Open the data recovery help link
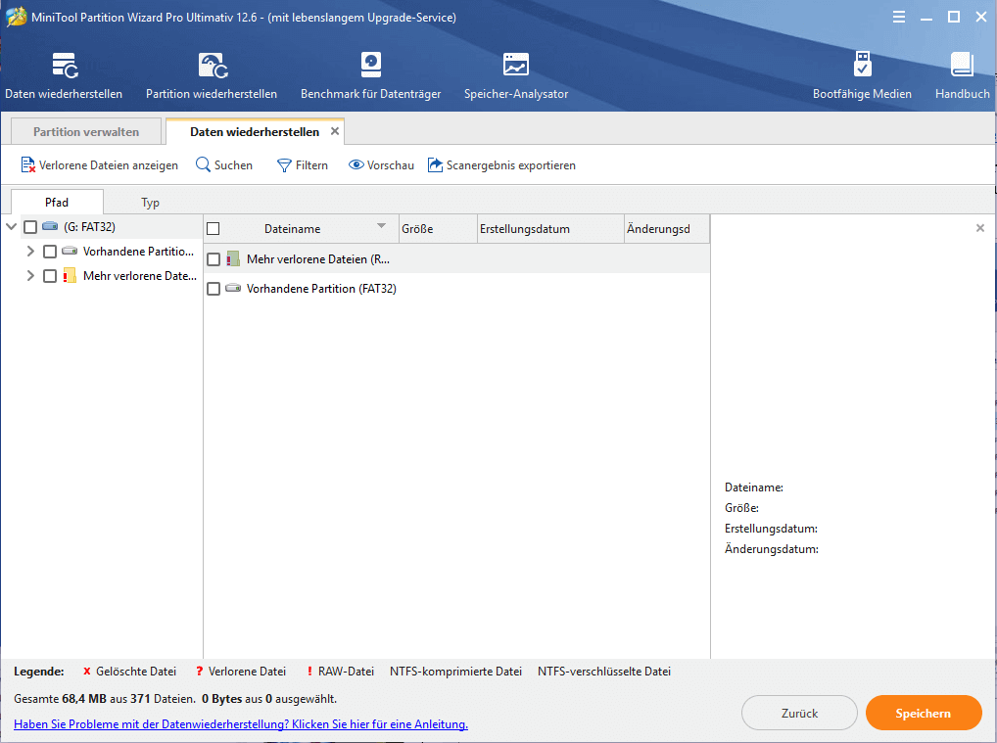 [241, 724]
